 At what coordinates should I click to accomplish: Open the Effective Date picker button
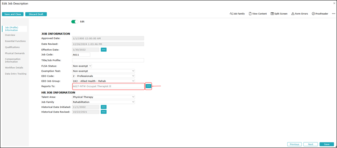(104, 50)
